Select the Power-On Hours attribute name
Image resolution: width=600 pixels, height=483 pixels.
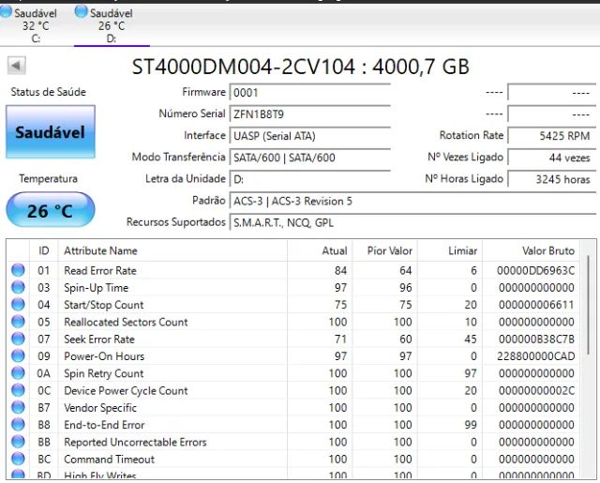pyautogui.click(x=104, y=356)
